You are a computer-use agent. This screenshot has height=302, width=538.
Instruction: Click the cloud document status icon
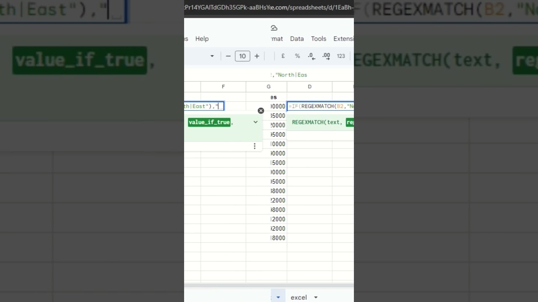point(274,28)
